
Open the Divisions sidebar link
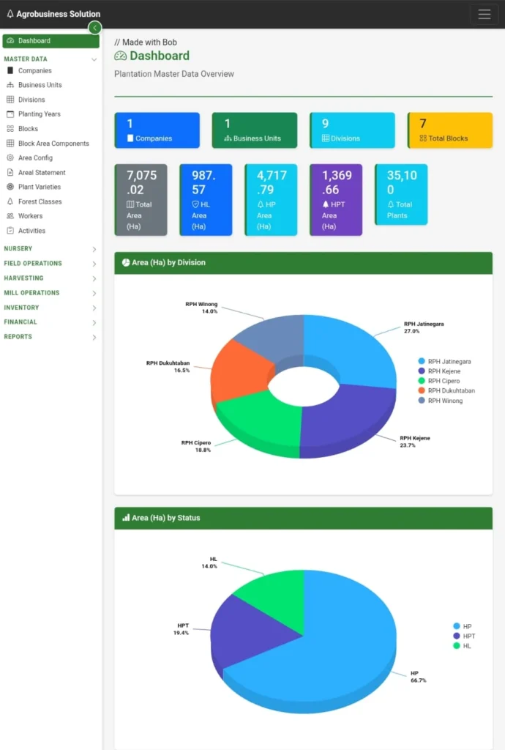click(31, 100)
